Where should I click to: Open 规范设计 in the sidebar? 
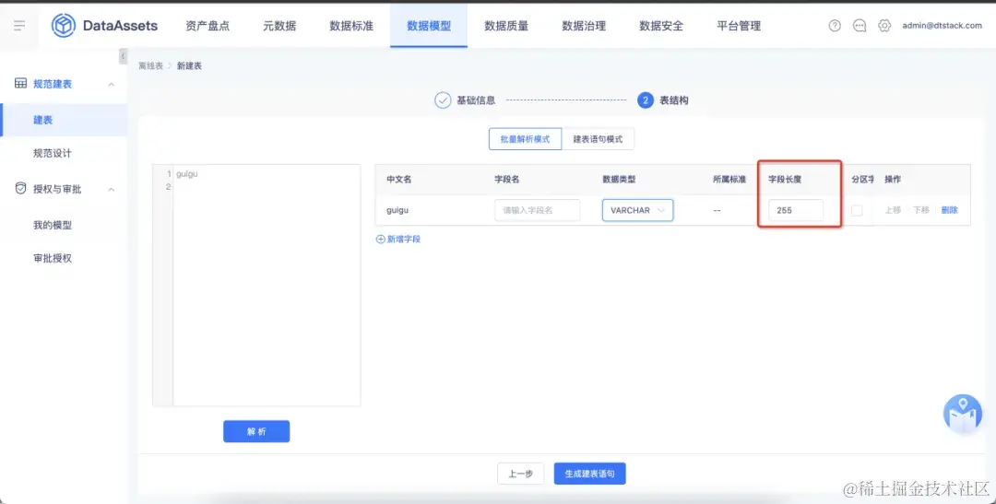[x=53, y=153]
